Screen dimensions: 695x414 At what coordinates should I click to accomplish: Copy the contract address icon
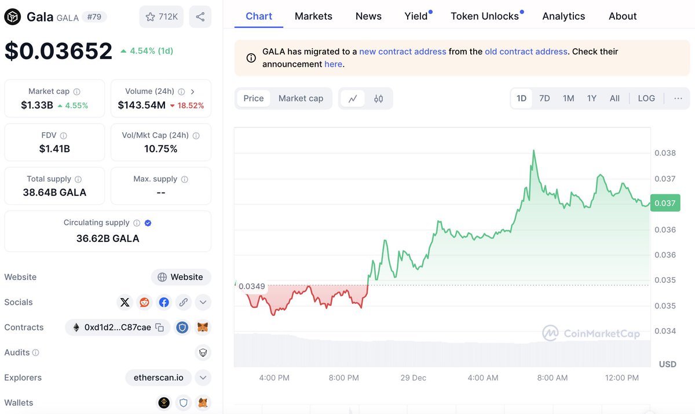pos(160,328)
